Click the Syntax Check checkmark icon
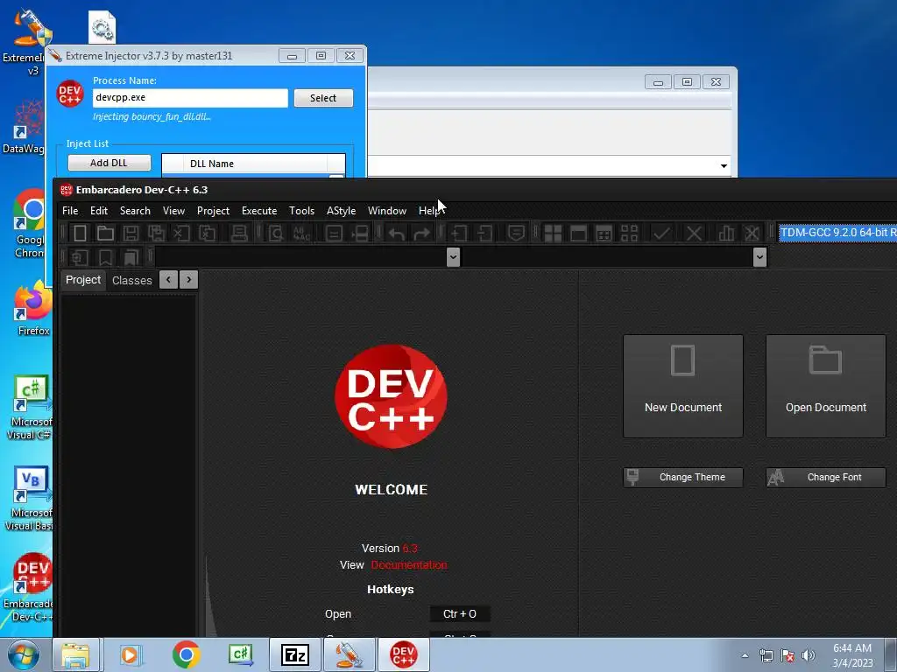Screen dimensions: 897x672 point(661,233)
